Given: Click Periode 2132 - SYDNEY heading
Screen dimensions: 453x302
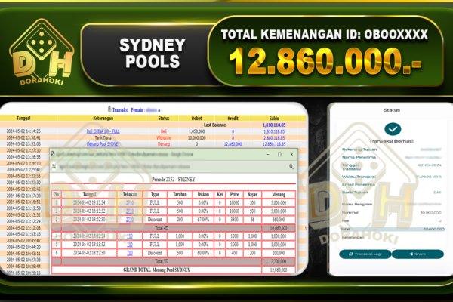Looking at the screenshot, I should [174, 180].
